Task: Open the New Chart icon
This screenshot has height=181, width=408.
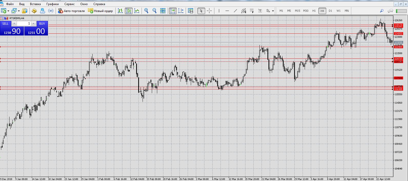Action: tap(4, 11)
